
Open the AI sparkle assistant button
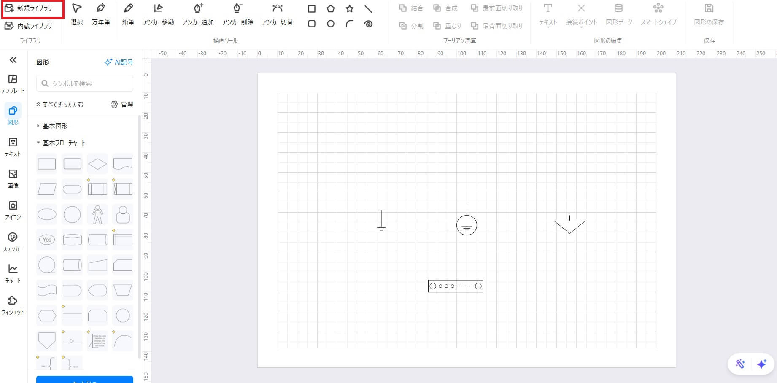[x=762, y=364]
